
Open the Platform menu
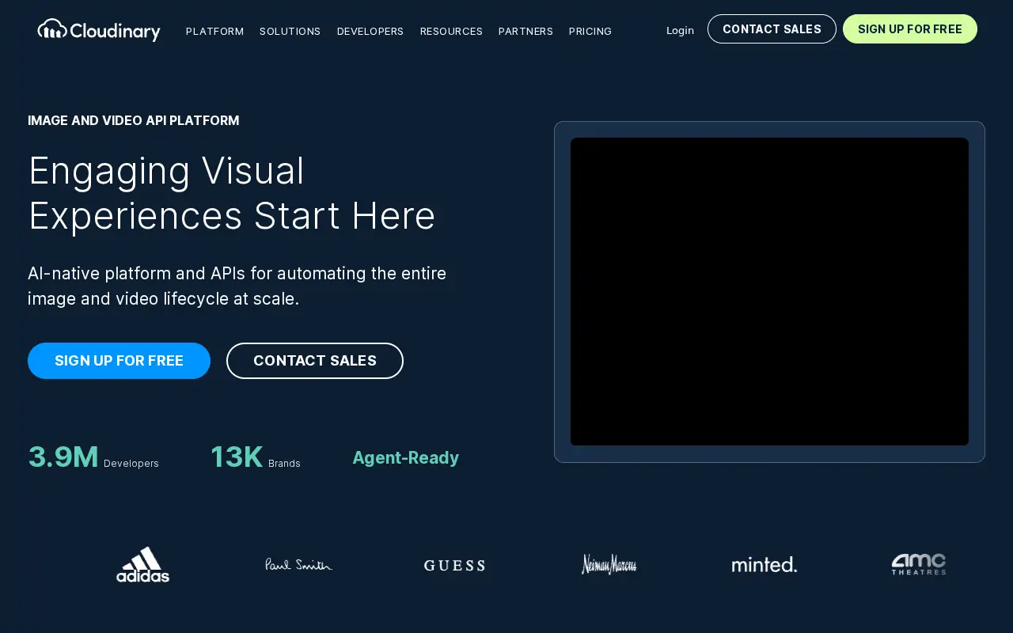[x=214, y=31]
